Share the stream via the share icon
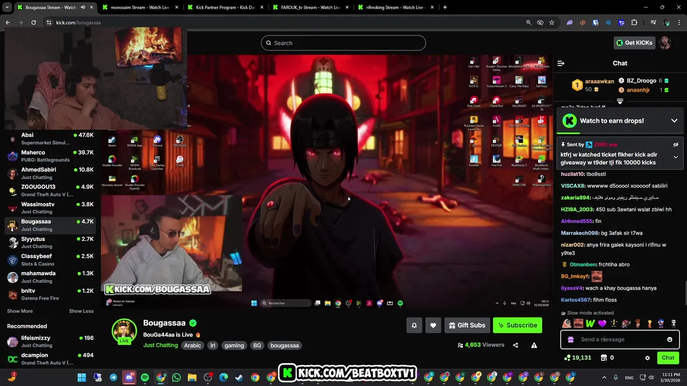Viewport: 687px width, 386px height. tap(516, 345)
